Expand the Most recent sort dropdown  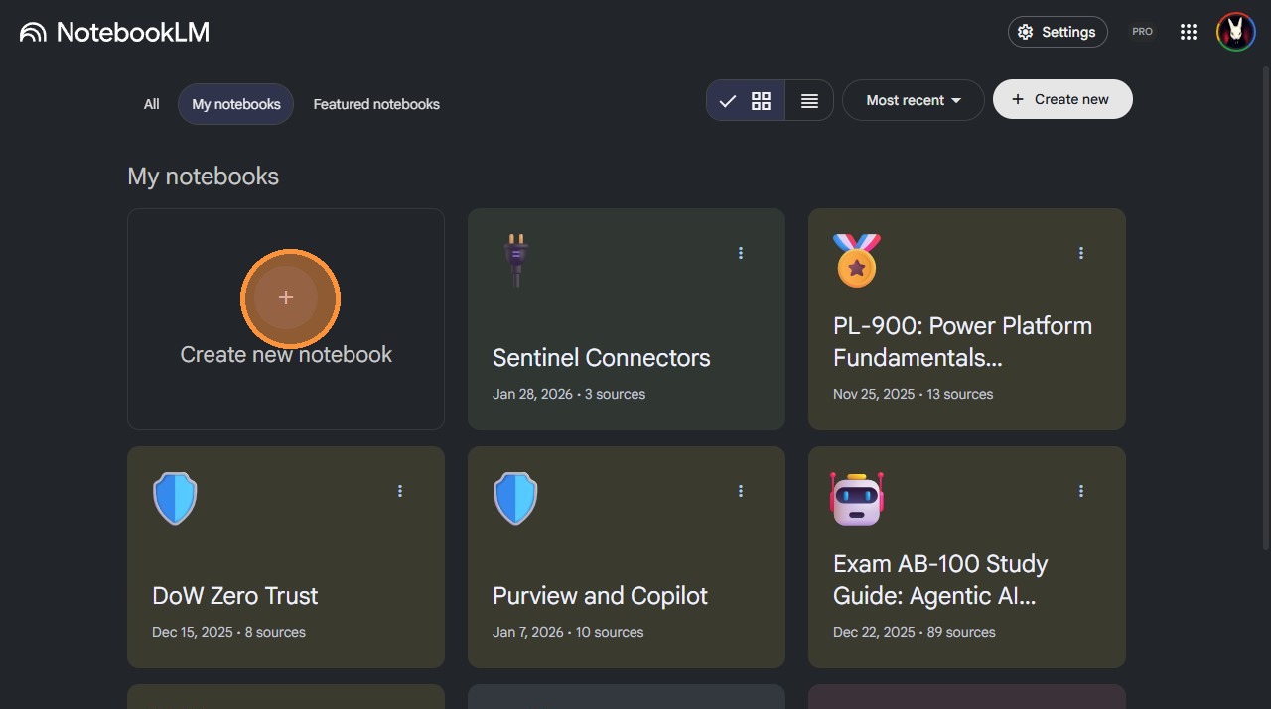click(913, 100)
